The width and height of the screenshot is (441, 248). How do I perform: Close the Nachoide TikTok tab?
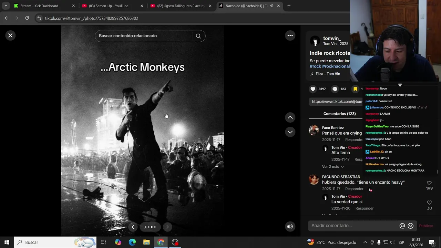278,6
